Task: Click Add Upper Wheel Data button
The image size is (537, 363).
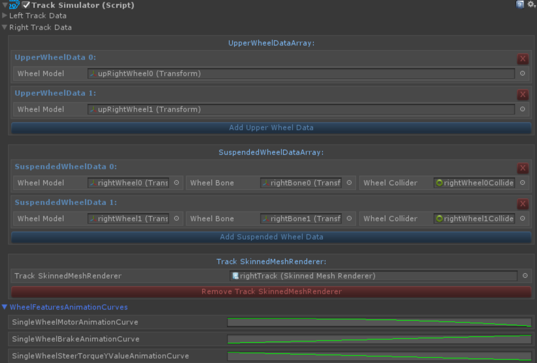Action: pyautogui.click(x=271, y=128)
